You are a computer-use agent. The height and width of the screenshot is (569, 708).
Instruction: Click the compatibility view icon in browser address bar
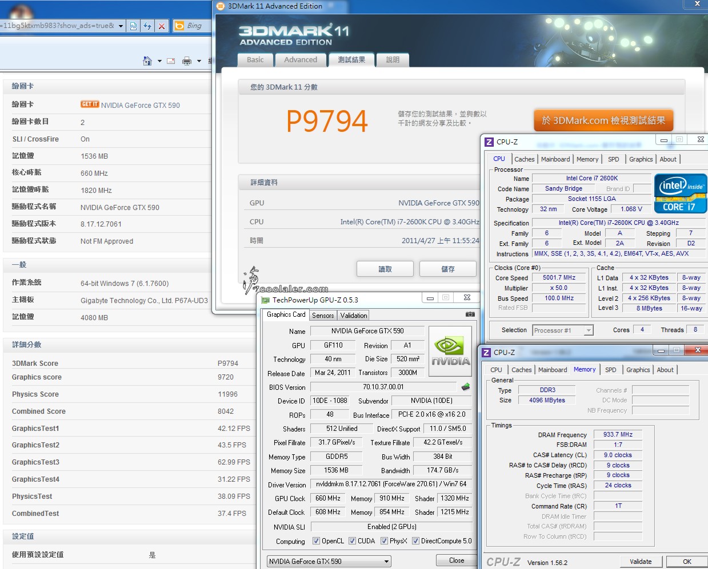(133, 26)
